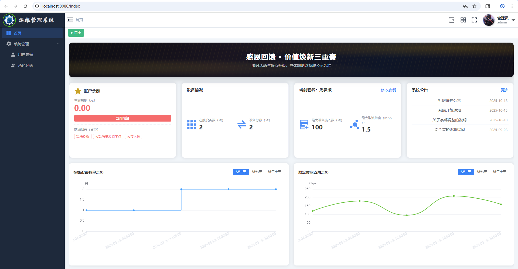Click the gear icon next to 系统管理

coord(9,44)
